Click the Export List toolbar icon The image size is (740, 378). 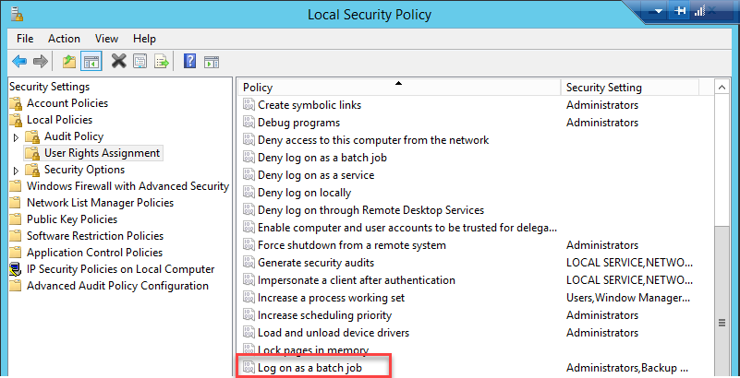pos(162,62)
